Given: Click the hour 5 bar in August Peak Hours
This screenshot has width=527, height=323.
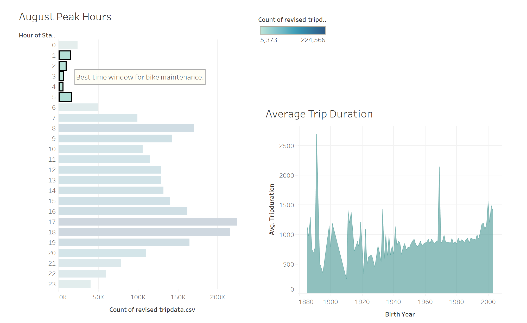Looking at the screenshot, I should click(65, 97).
